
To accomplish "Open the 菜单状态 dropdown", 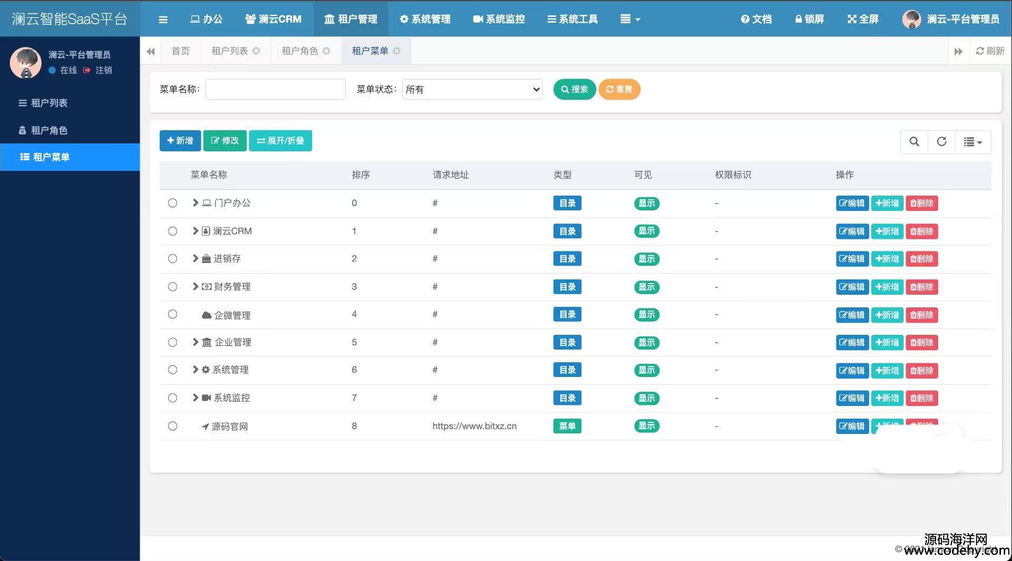I will point(472,89).
